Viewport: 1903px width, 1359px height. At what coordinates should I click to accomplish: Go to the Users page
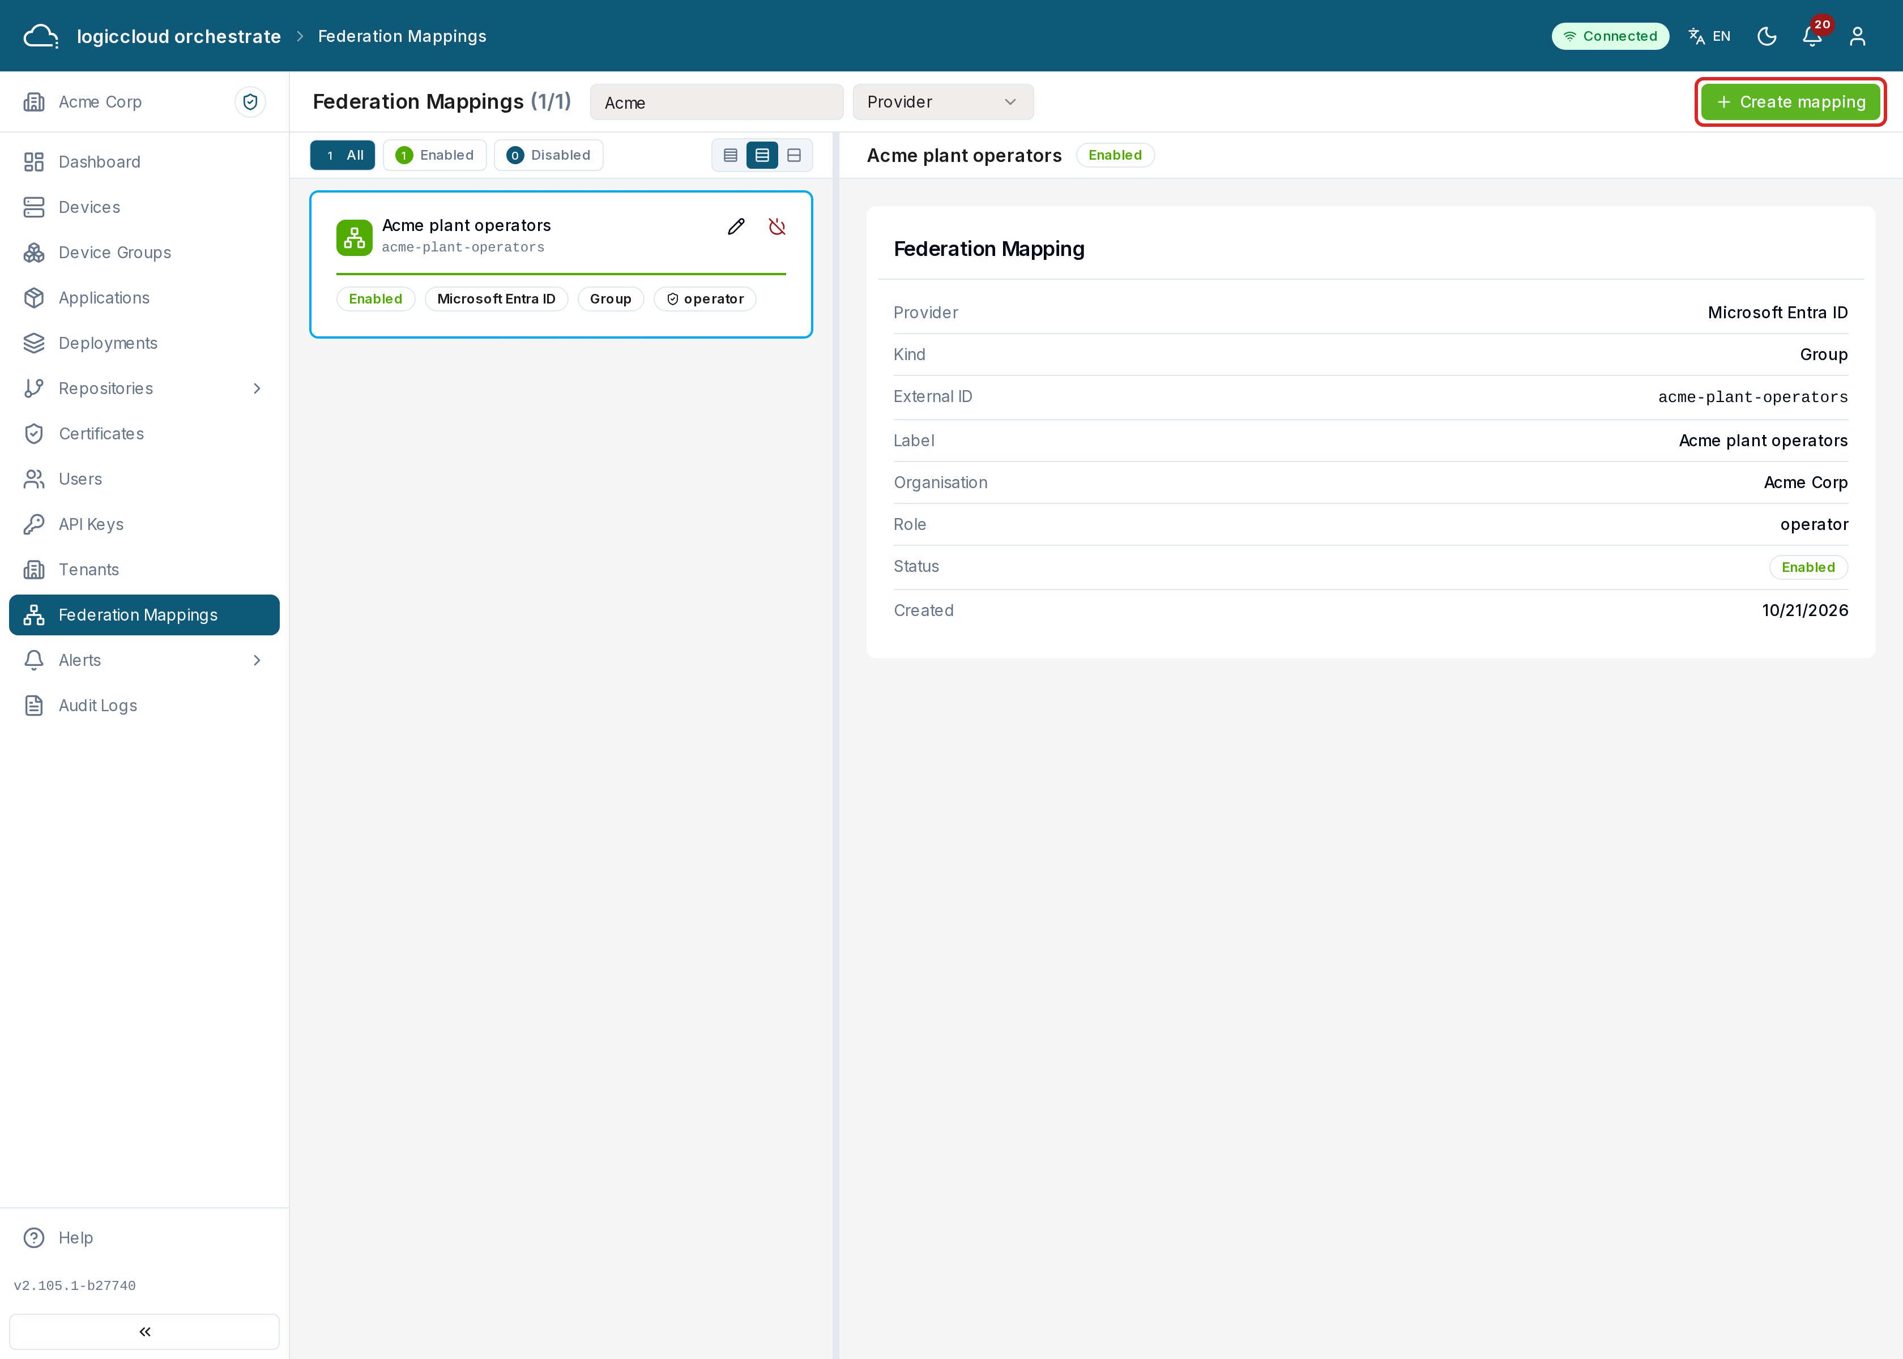(x=144, y=478)
